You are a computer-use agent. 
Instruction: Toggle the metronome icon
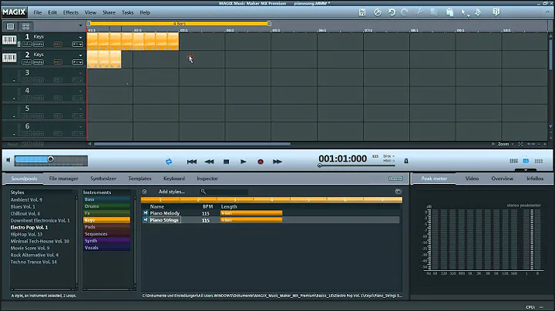[x=406, y=161]
